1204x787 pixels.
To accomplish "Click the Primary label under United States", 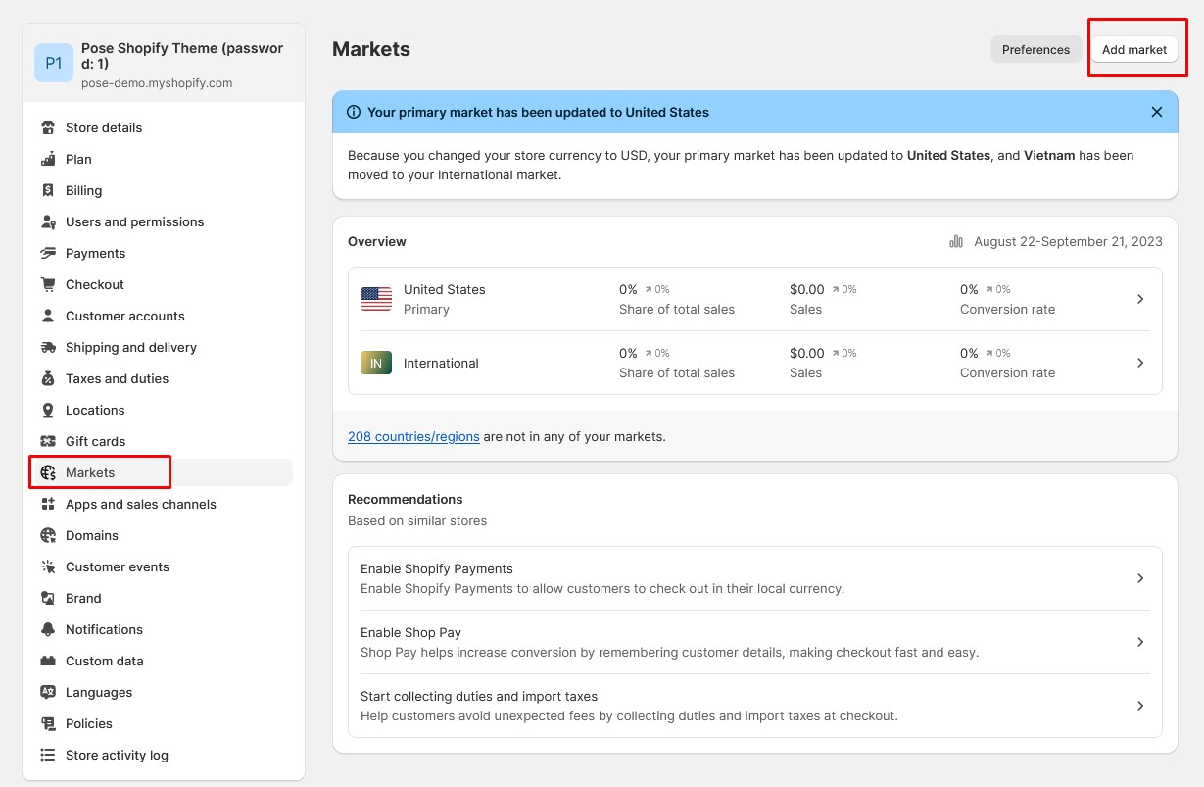I will pyautogui.click(x=426, y=309).
